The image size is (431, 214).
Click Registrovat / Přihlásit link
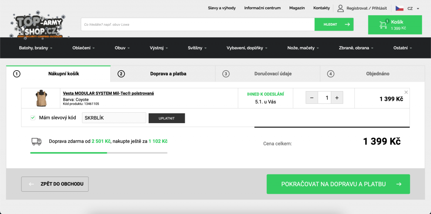coord(367,8)
